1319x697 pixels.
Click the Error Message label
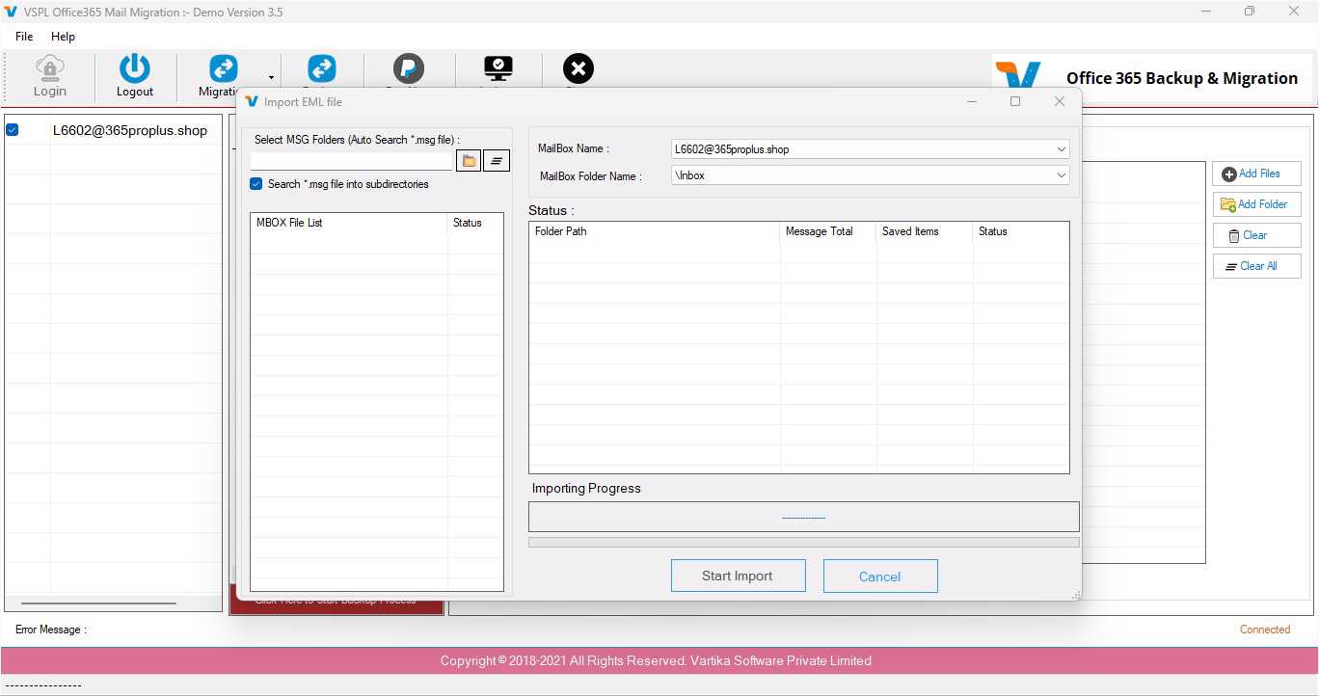coord(51,630)
